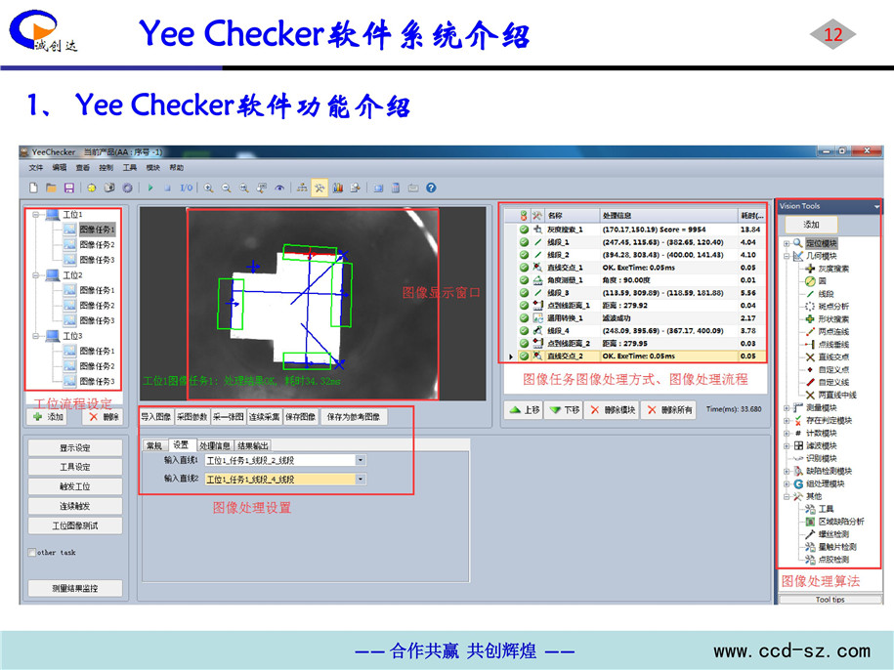Viewport: 894px width, 670px height.
Task: Click the zoom-in magnifier toolbar icon
Action: click(209, 188)
